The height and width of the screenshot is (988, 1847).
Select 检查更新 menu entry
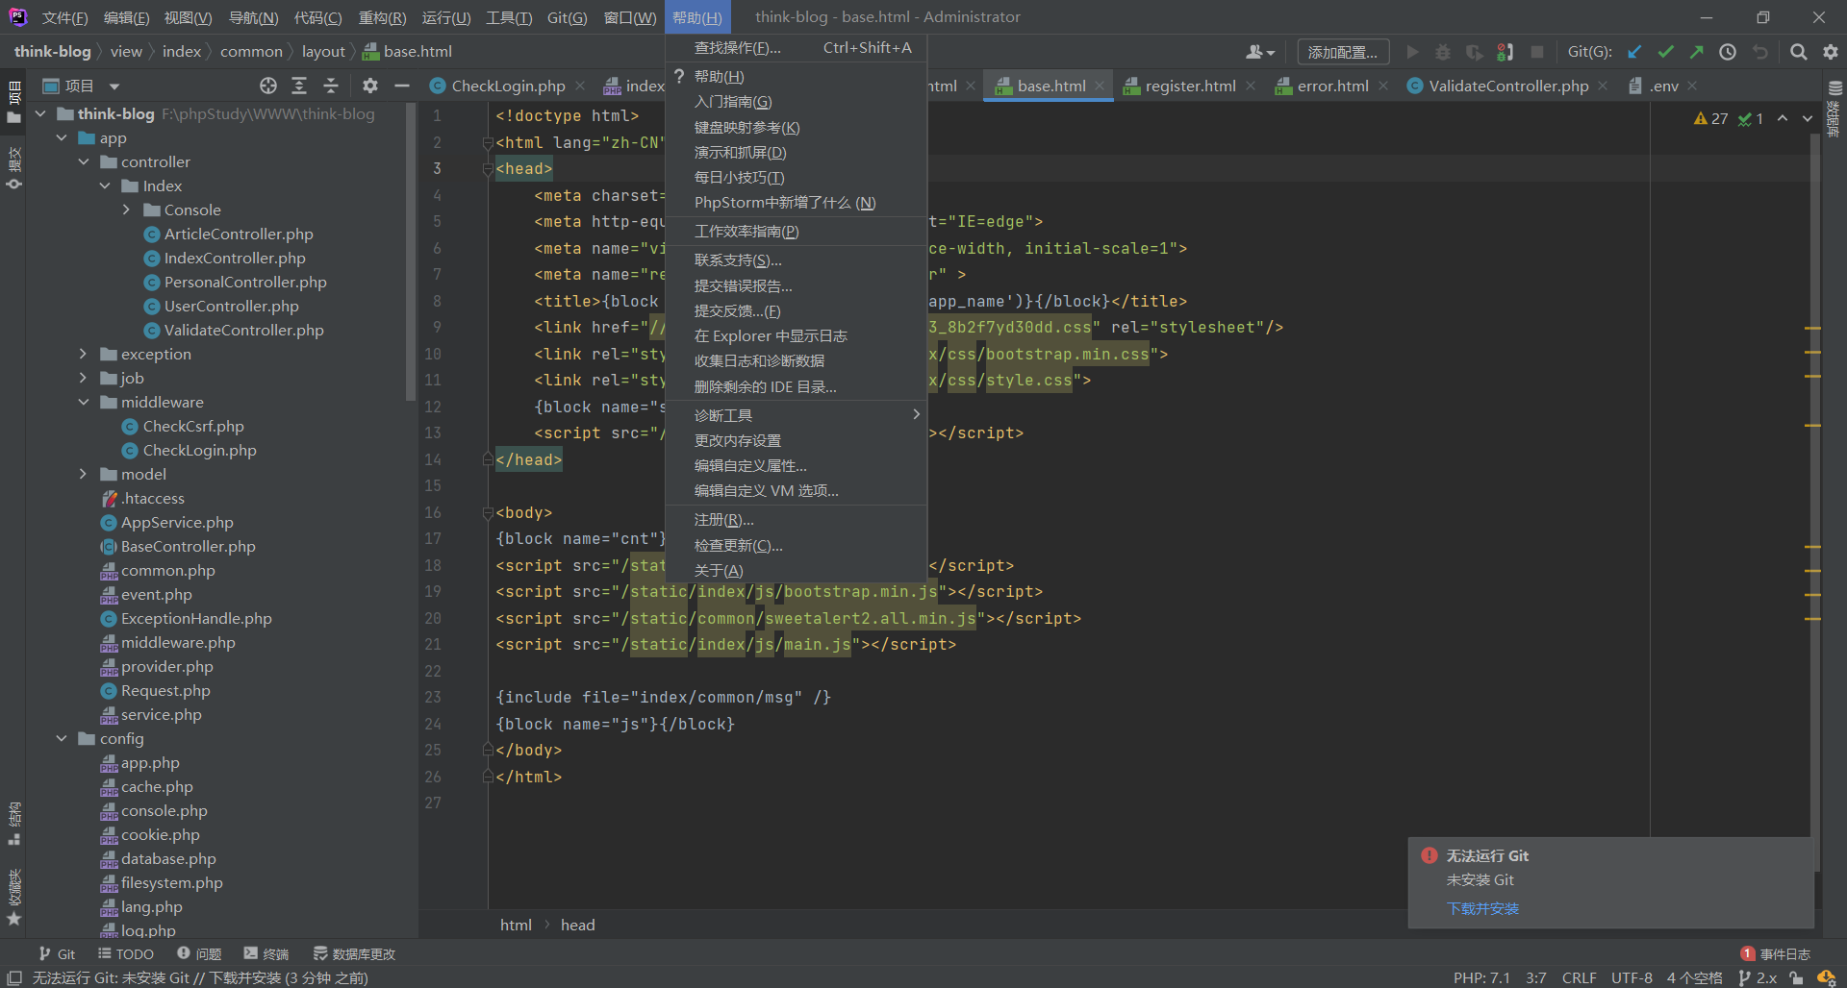click(796, 545)
